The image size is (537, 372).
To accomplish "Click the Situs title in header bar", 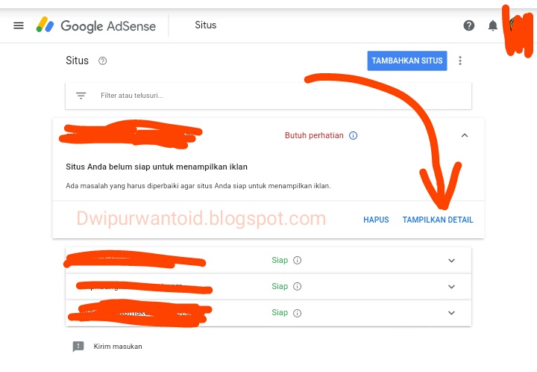I will 206,25.
